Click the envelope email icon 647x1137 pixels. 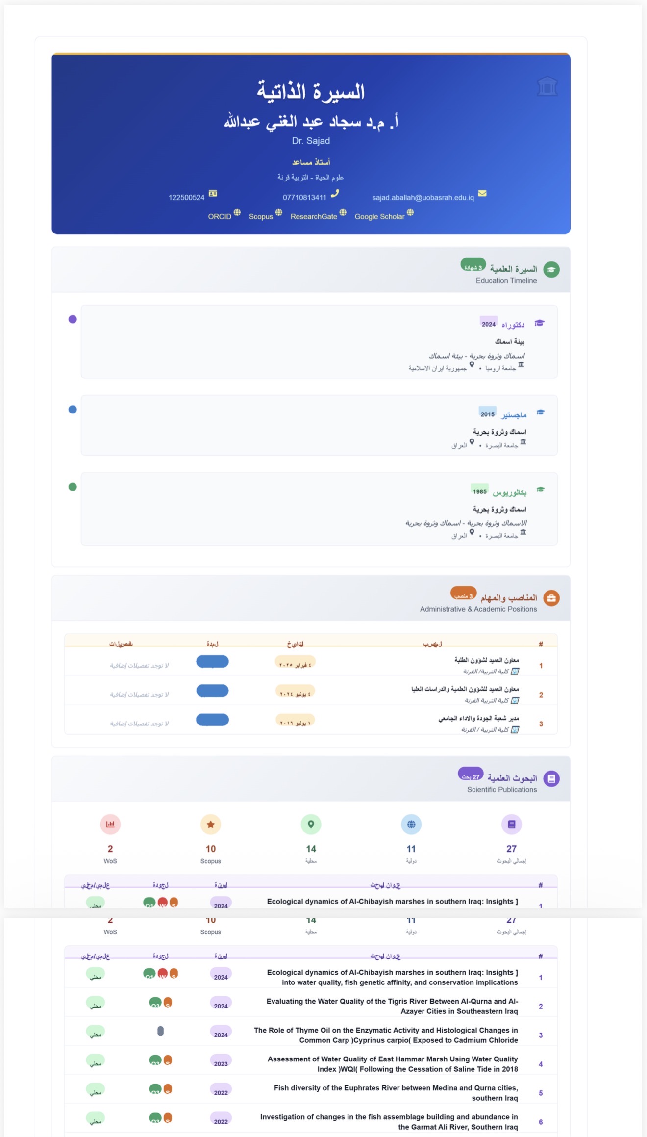(482, 193)
